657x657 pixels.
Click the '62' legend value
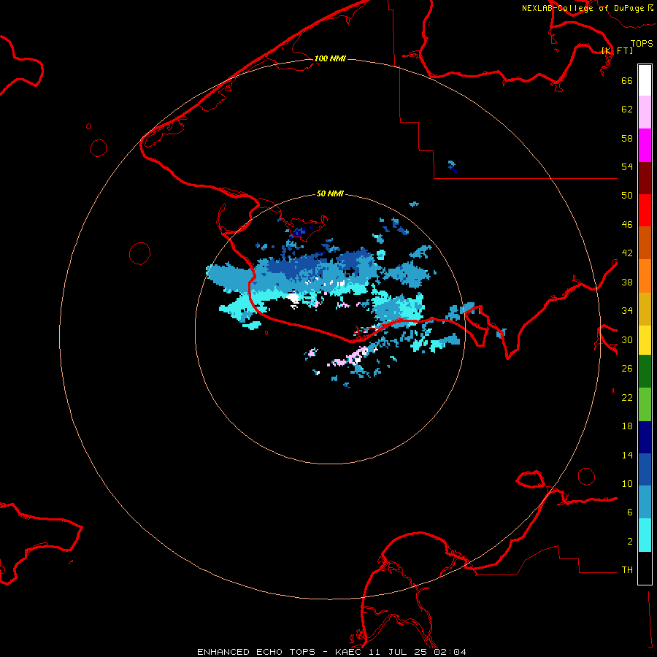(627, 109)
